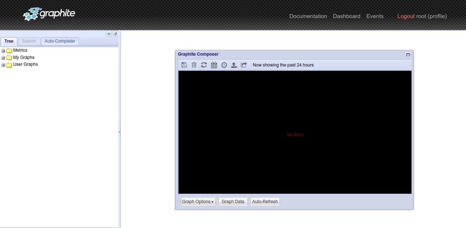Switch to the Tree tab

(9, 41)
